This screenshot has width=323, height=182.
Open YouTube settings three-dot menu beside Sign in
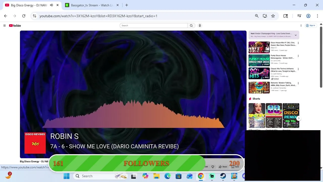click(301, 26)
